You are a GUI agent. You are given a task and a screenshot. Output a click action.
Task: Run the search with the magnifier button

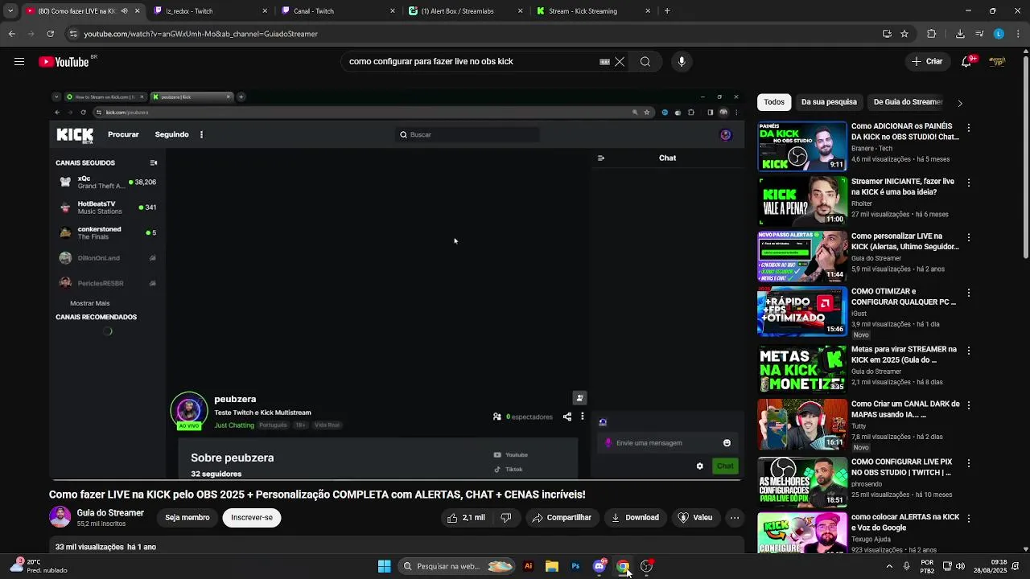coord(645,62)
